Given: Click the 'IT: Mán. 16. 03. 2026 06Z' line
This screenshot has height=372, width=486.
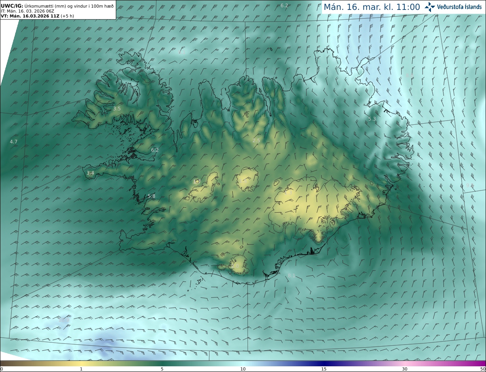Looking at the screenshot, I should pyautogui.click(x=27, y=11).
